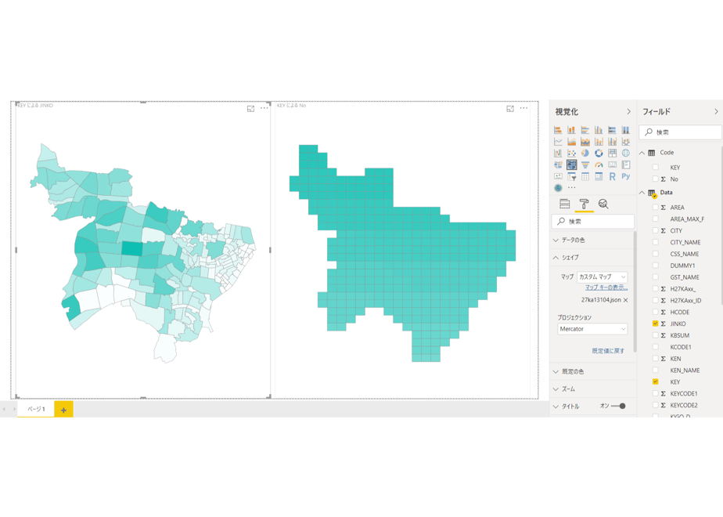Viewport: 723px width, 517px height.
Task: Uncheck the JINKO field checkbox
Action: click(x=655, y=324)
